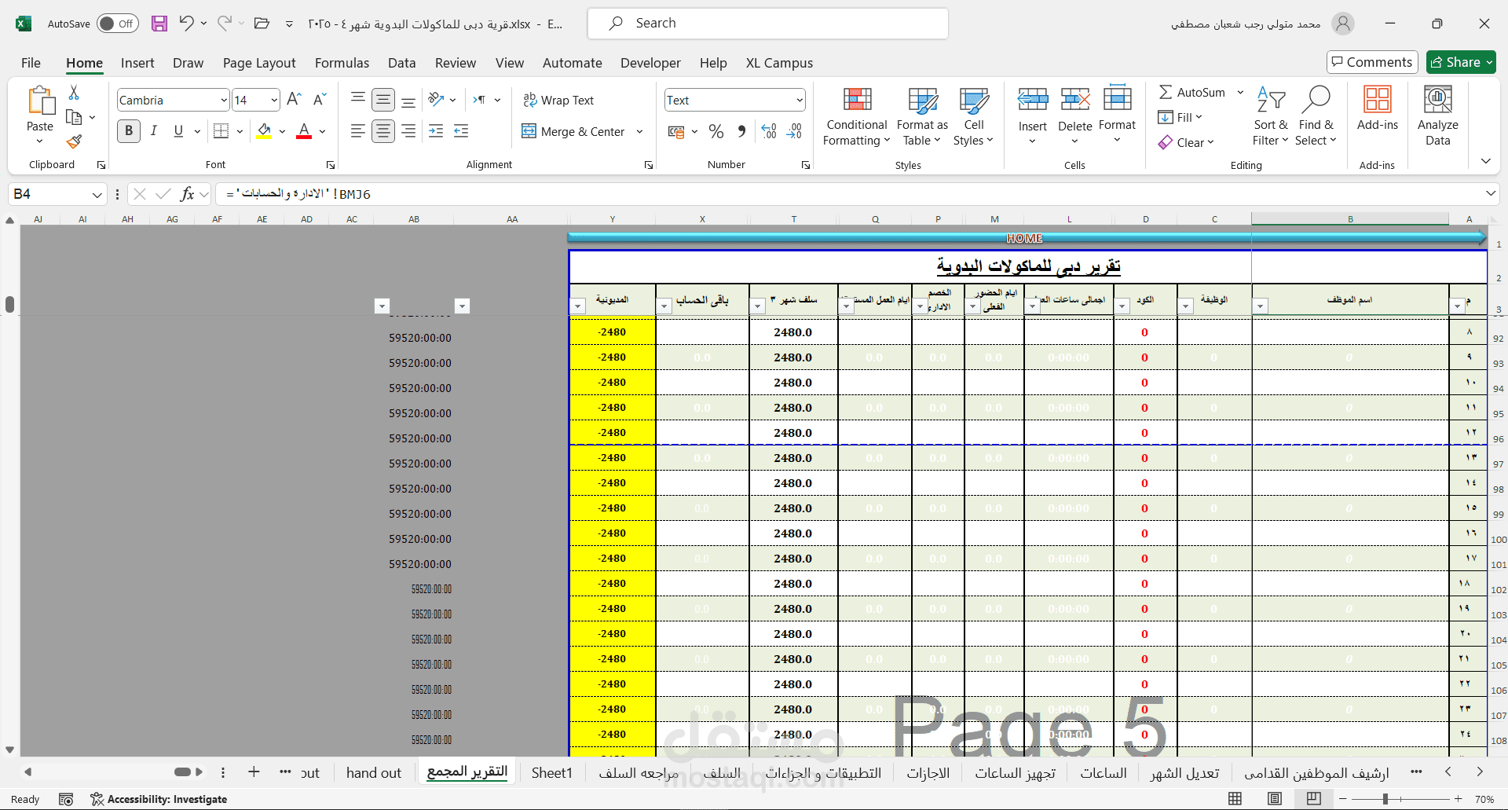Click Increase Decimal icon
The width and height of the screenshot is (1508, 810).
769,131
